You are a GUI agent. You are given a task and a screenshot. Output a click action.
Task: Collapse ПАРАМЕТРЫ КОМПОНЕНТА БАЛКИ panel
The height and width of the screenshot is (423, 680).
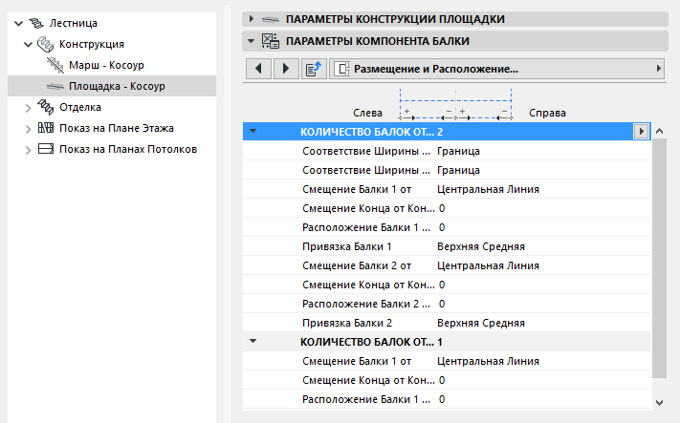tap(251, 41)
